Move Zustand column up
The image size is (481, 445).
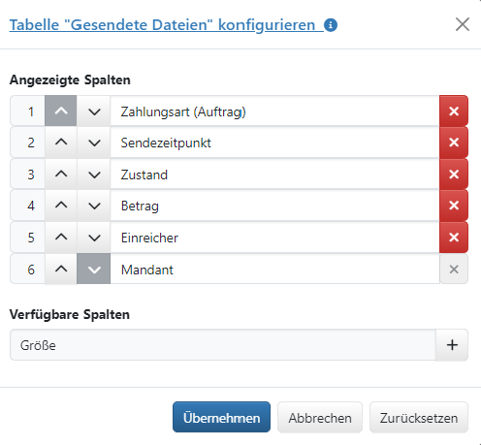pyautogui.click(x=61, y=175)
